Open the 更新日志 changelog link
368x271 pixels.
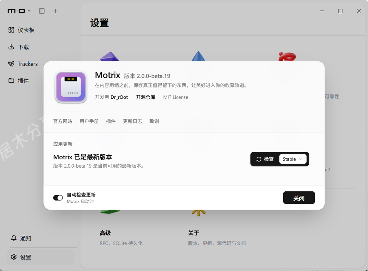click(x=133, y=121)
